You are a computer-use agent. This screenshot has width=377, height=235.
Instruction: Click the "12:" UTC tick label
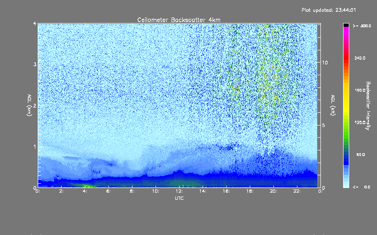click(179, 191)
